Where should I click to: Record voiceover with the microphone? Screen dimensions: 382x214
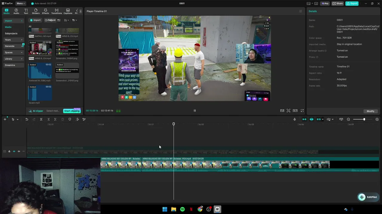pos(295,119)
